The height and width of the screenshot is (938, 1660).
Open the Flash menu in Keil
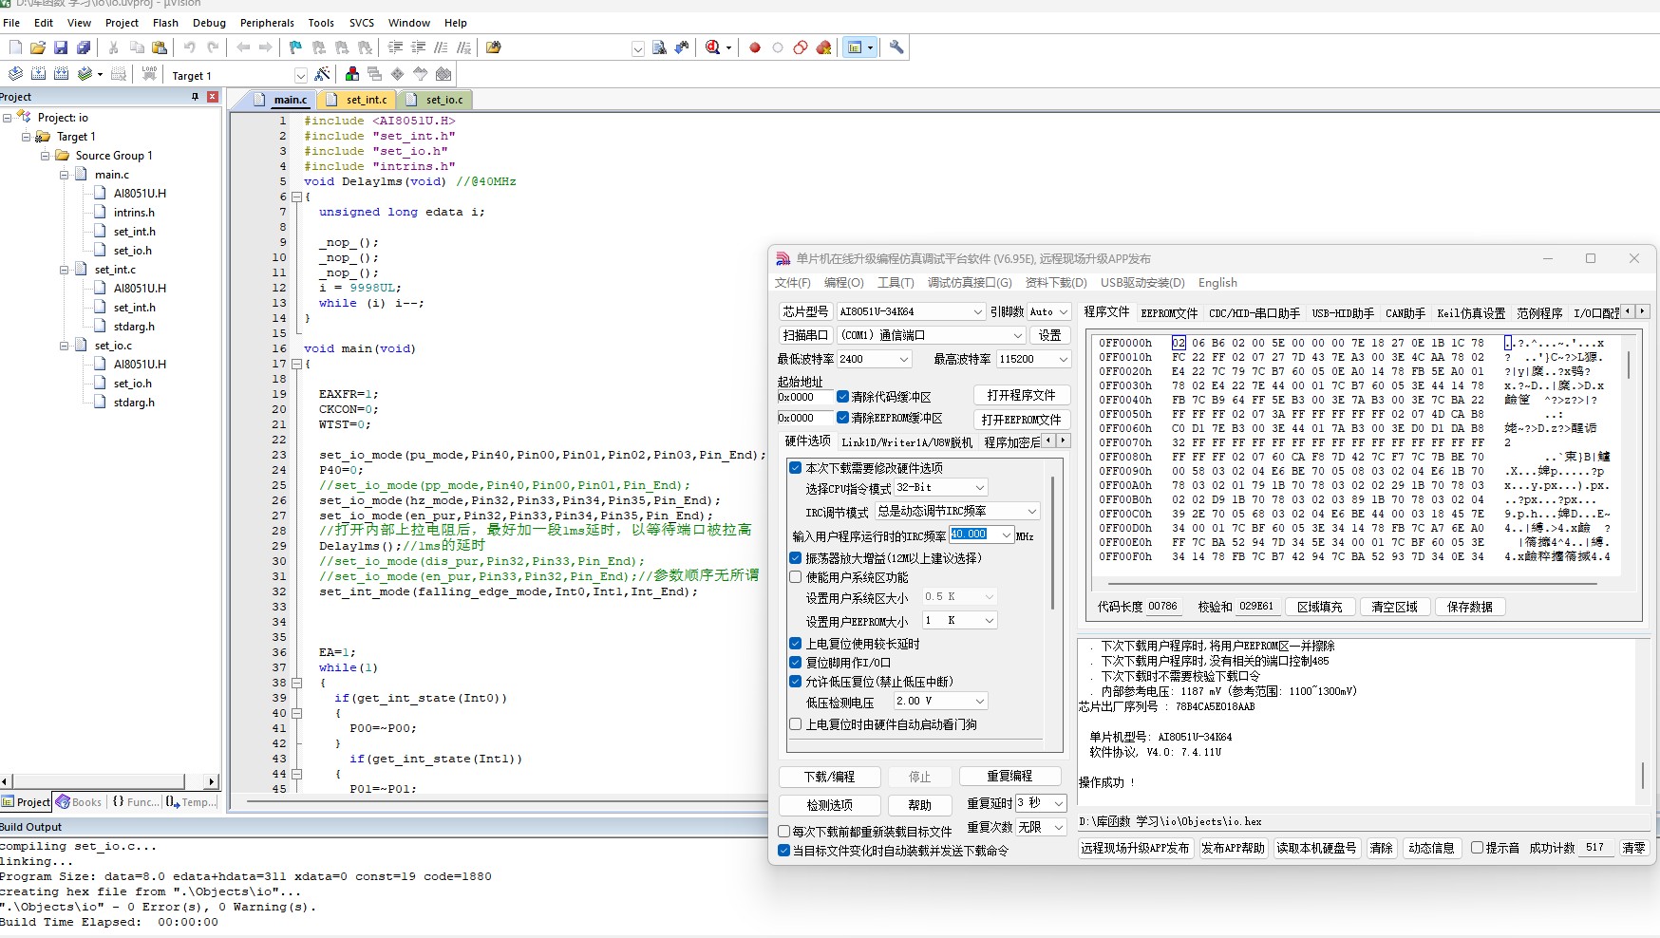(165, 23)
